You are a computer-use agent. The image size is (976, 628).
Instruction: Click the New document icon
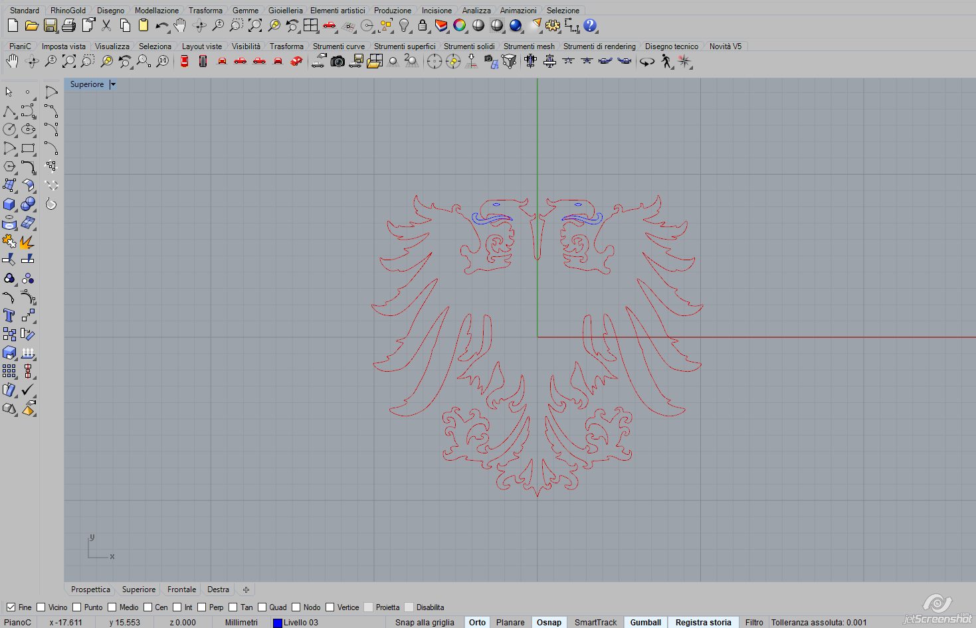tap(13, 26)
